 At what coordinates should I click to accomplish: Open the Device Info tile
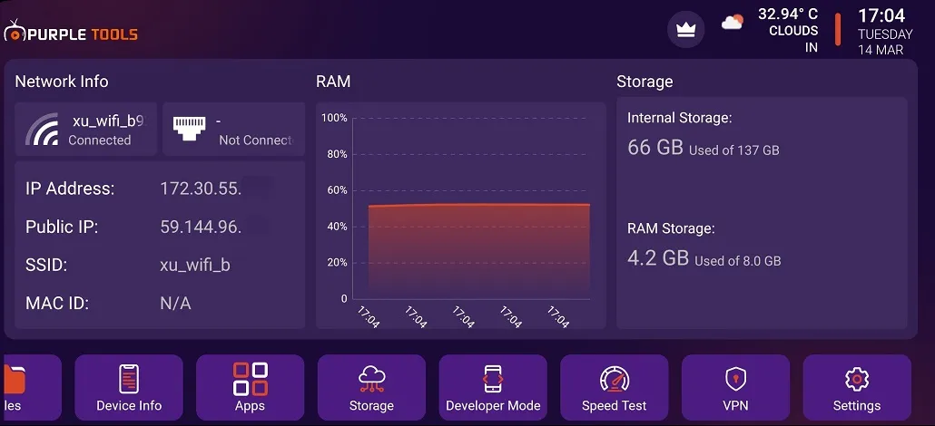(x=129, y=387)
